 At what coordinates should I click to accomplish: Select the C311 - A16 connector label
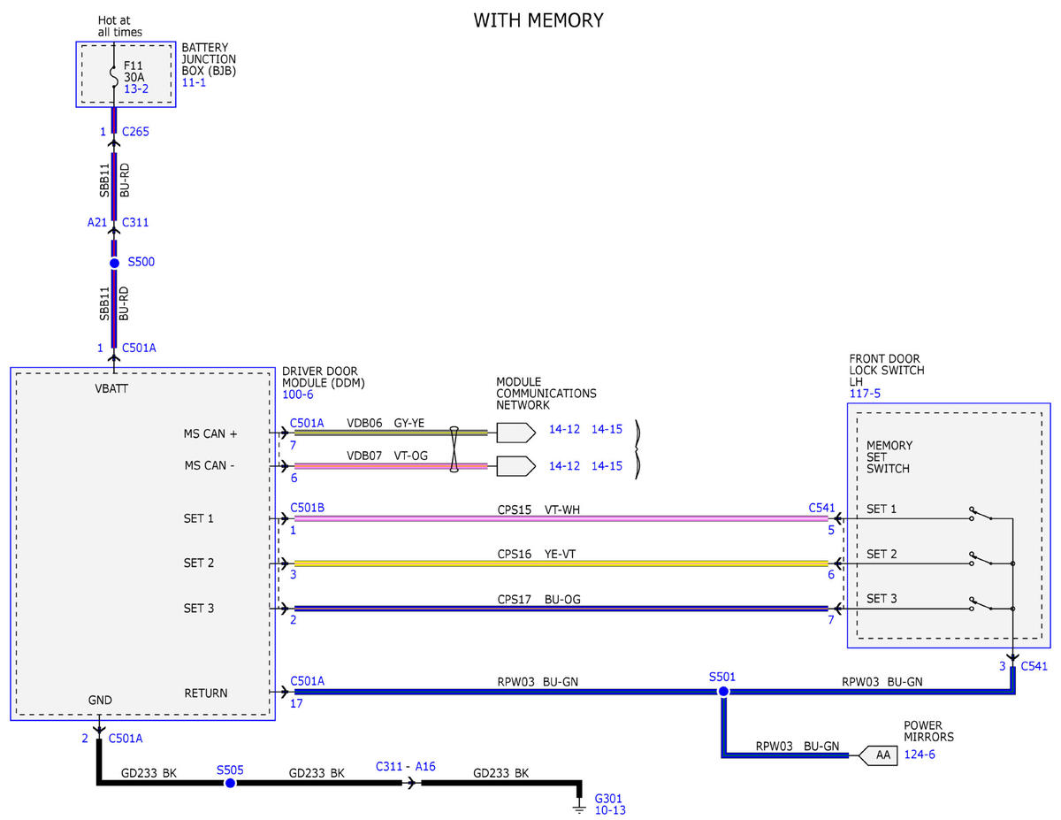pyautogui.click(x=405, y=766)
